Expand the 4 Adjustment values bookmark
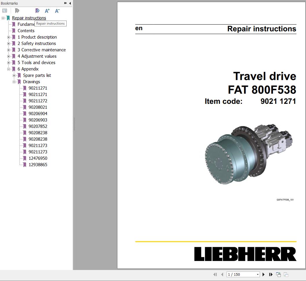The image size is (306, 281). point(8,56)
